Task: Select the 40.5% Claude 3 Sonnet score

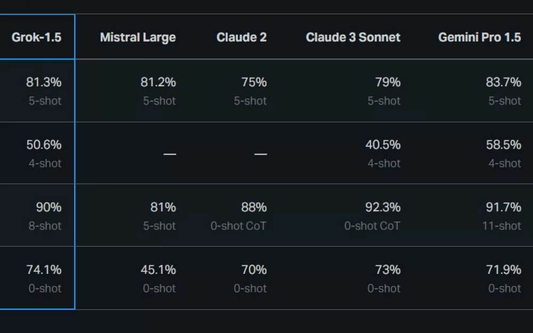Action: (x=383, y=145)
